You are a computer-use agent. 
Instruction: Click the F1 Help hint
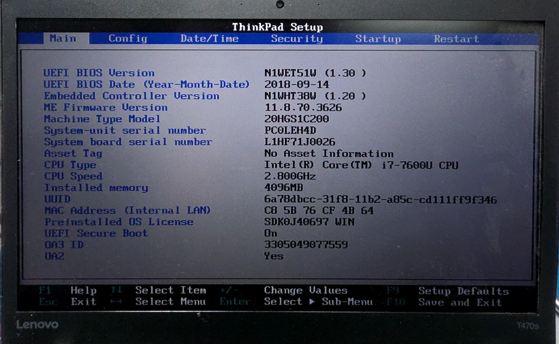coord(68,291)
